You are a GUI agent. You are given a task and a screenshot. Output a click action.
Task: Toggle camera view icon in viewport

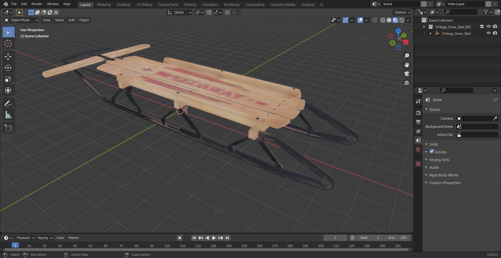tap(406, 74)
